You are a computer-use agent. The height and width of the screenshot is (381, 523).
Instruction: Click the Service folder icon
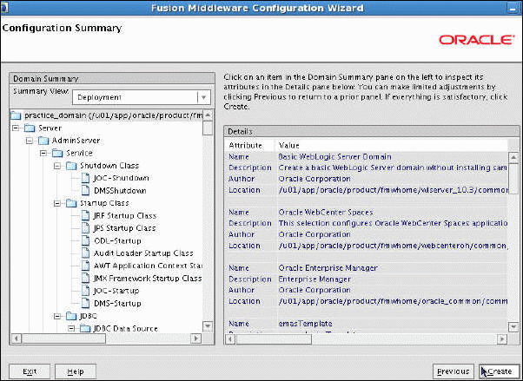click(57, 153)
